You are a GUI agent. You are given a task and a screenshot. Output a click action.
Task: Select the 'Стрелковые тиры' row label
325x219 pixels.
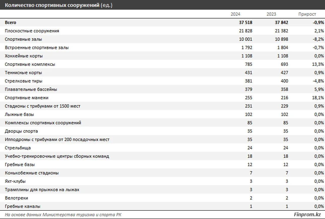tap(23, 81)
